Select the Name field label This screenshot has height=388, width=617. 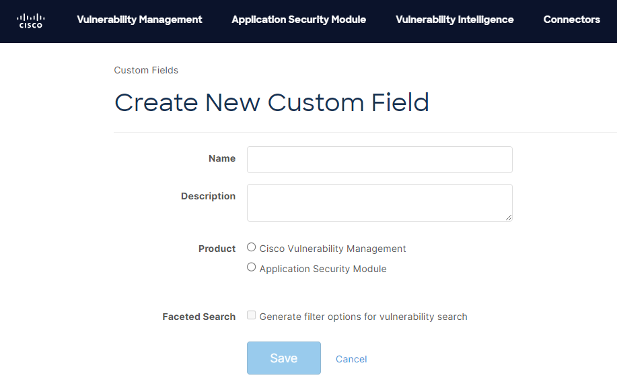click(x=222, y=158)
